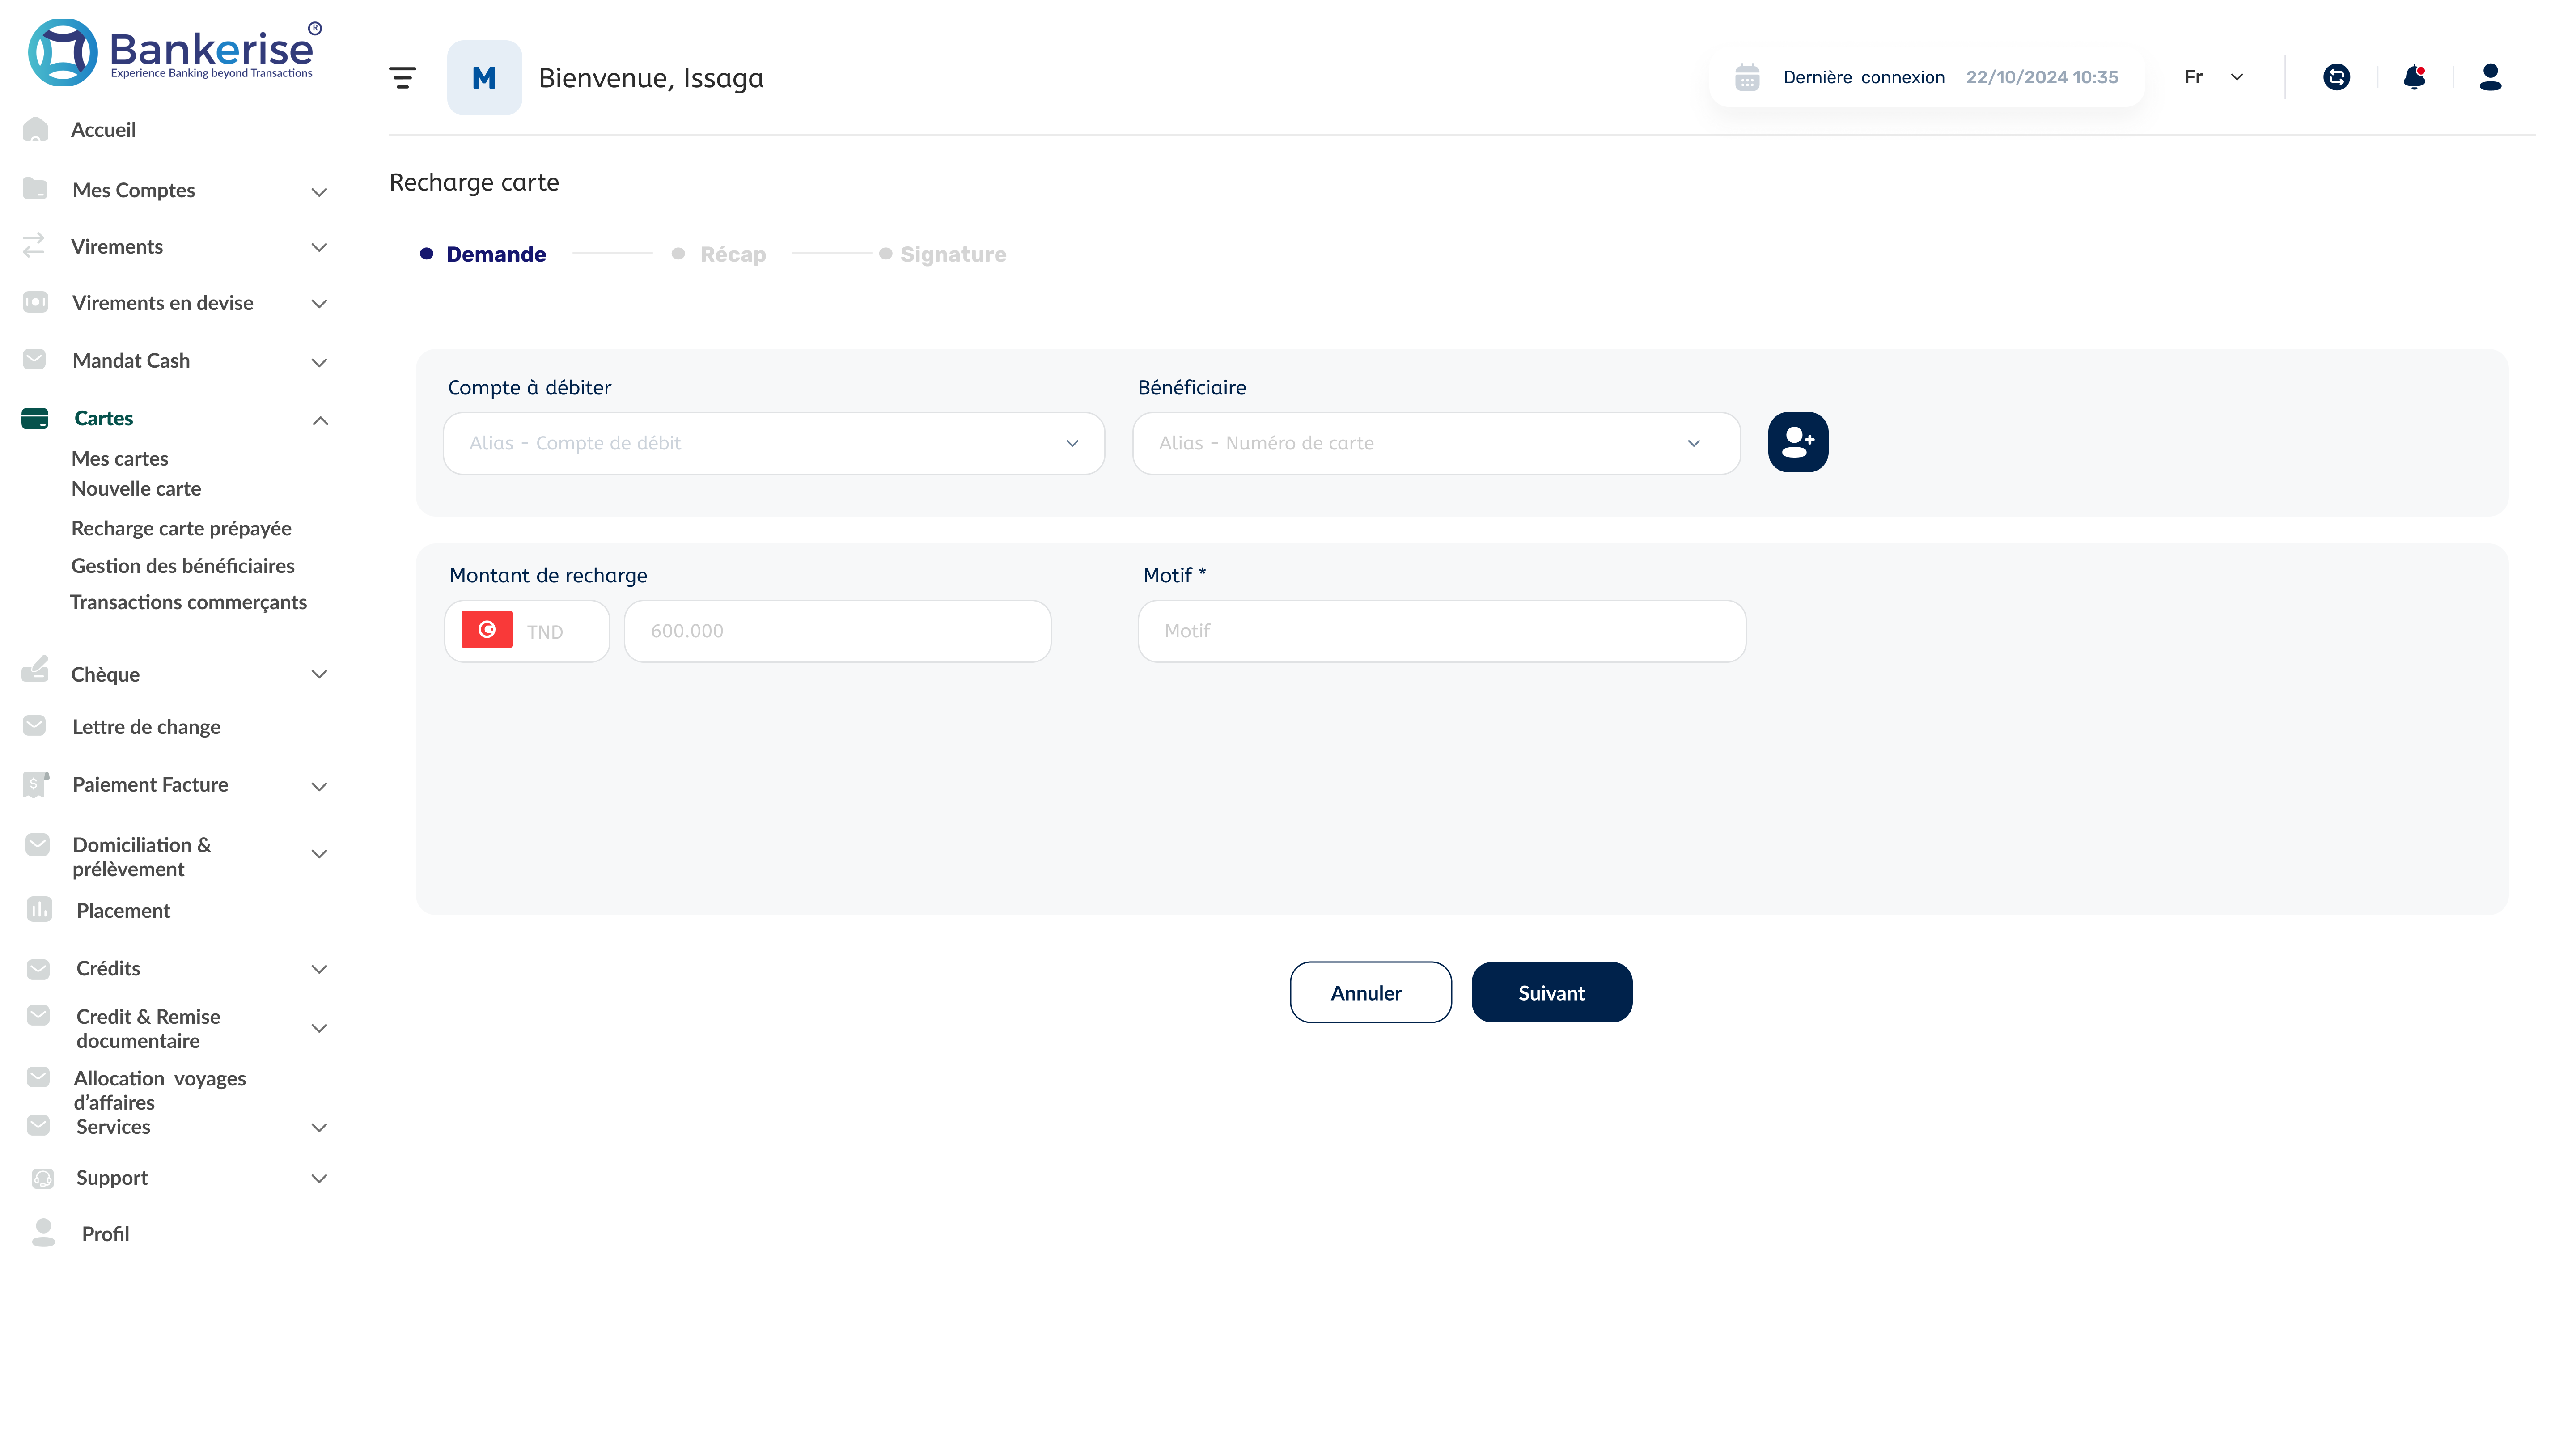This screenshot has height=1433, width=2576.
Task: Open the Fr language dropdown
Action: coord(2214,77)
